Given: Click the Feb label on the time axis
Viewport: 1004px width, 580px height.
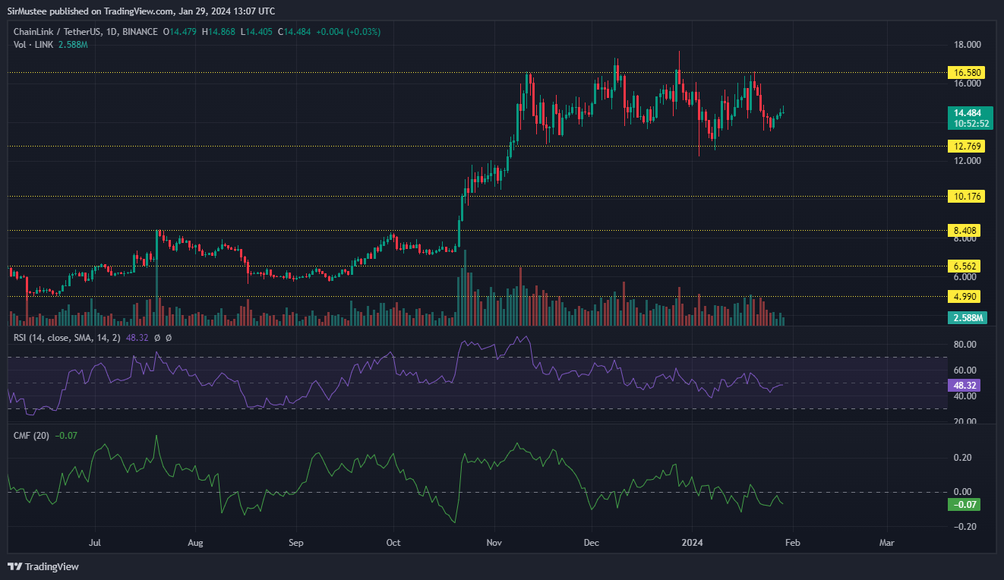Looking at the screenshot, I should point(791,543).
